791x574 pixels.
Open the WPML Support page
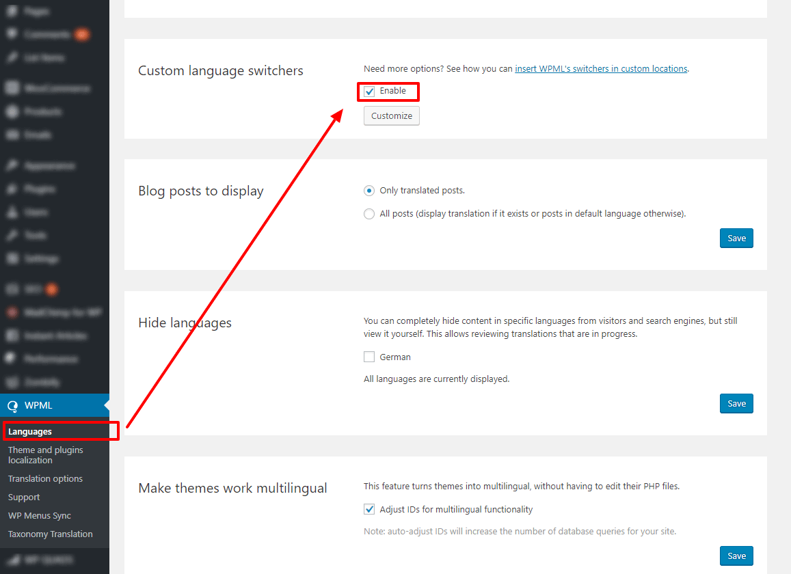coord(24,497)
